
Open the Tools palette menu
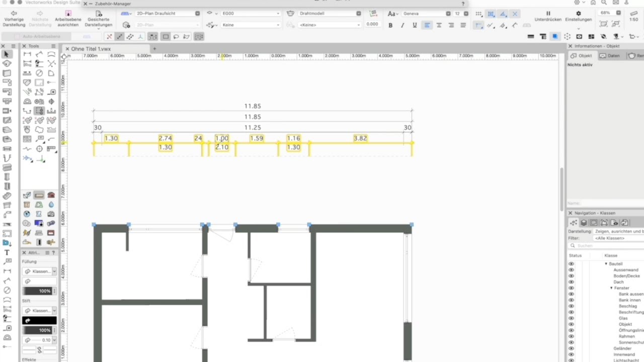click(x=53, y=46)
